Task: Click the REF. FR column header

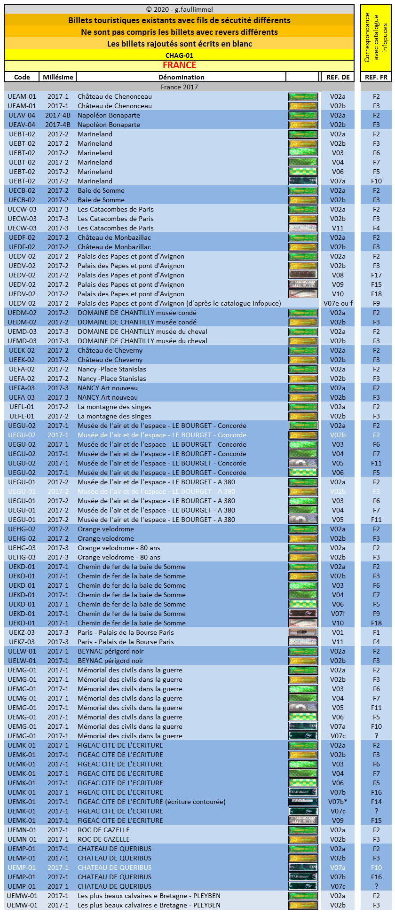Action: pos(376,77)
